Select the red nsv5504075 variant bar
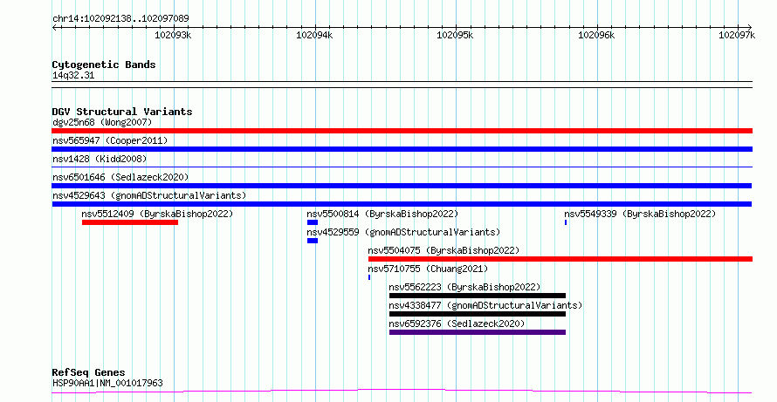This screenshot has height=402, width=777. (x=560, y=259)
